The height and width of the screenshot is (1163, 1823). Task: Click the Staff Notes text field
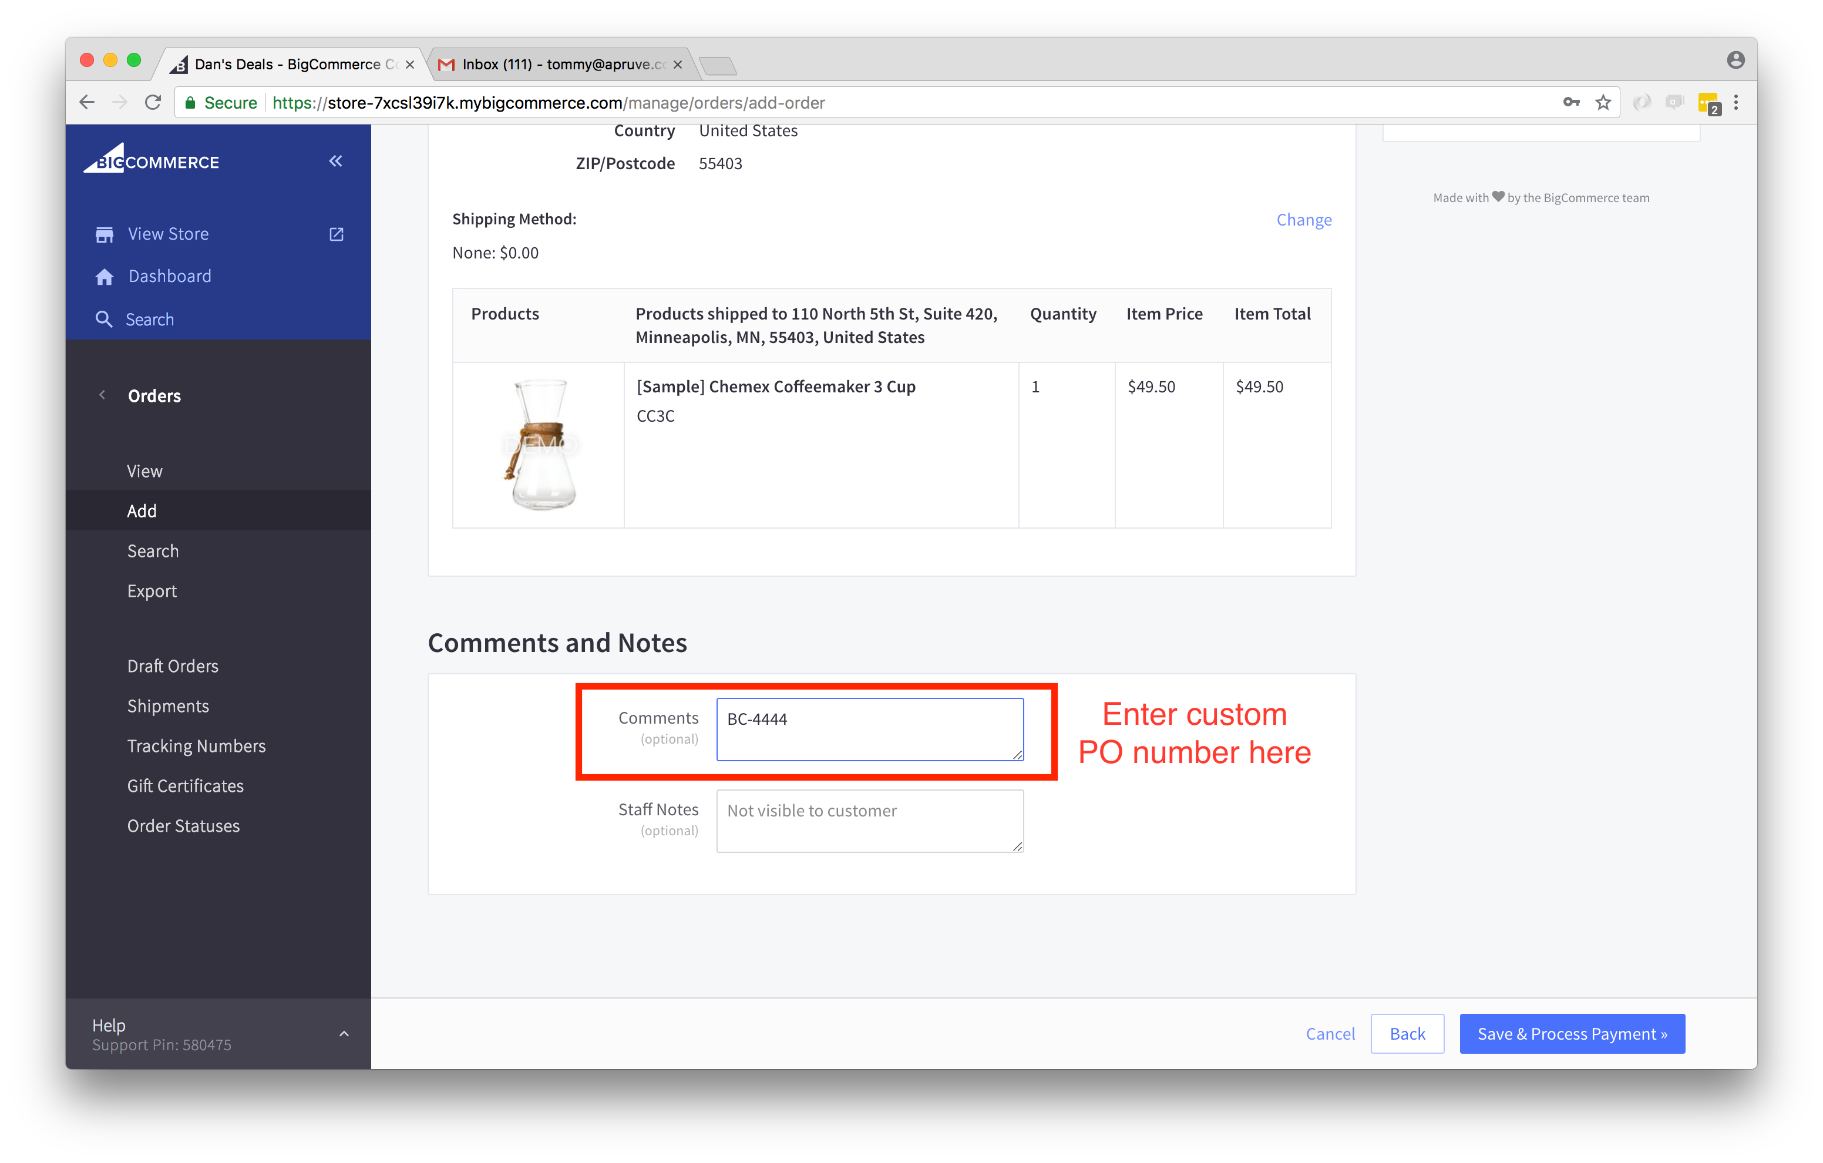pos(869,822)
